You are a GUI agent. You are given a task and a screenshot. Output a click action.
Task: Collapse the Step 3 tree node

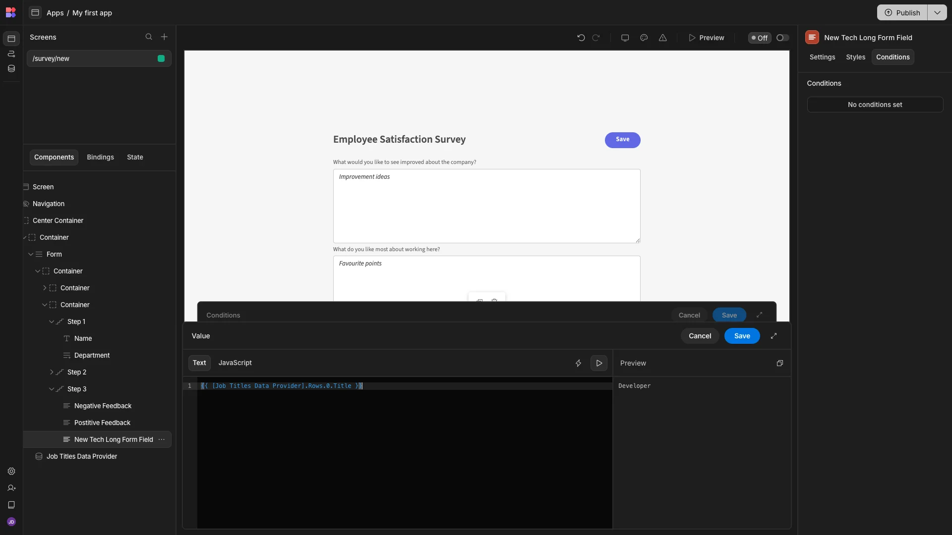(x=52, y=389)
